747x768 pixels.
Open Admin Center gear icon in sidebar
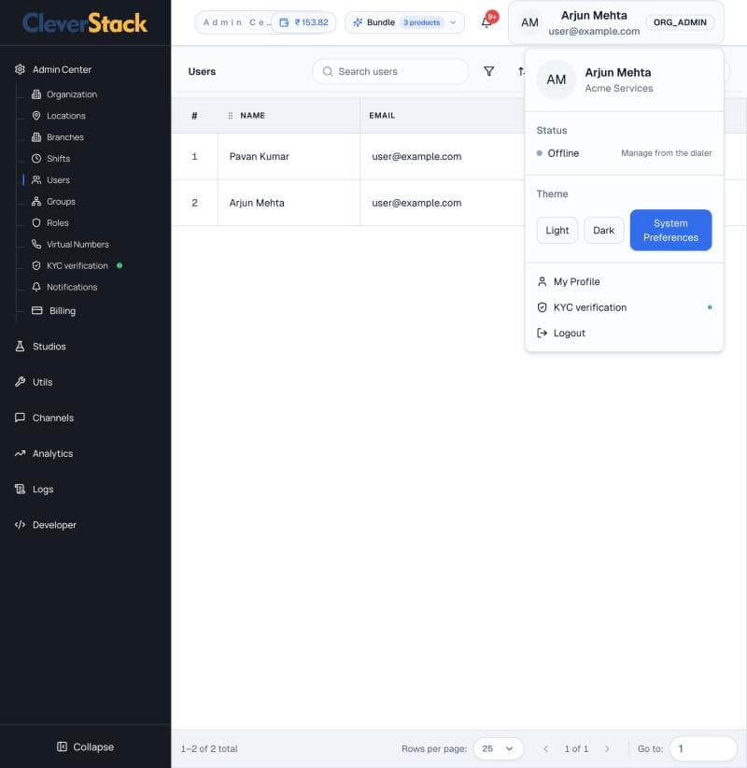(x=20, y=69)
